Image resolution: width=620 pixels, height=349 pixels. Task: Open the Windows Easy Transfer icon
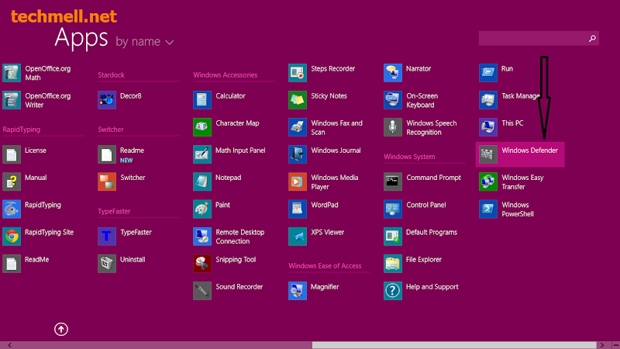point(488,182)
